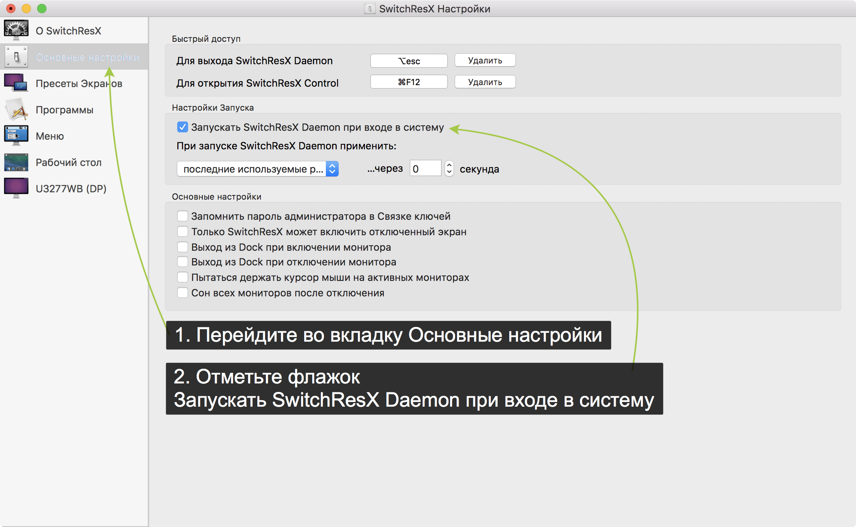Image resolution: width=856 pixels, height=527 pixels.
Task: Check Пытаться держать курсор мыши на активных мониторах
Action: (182, 277)
